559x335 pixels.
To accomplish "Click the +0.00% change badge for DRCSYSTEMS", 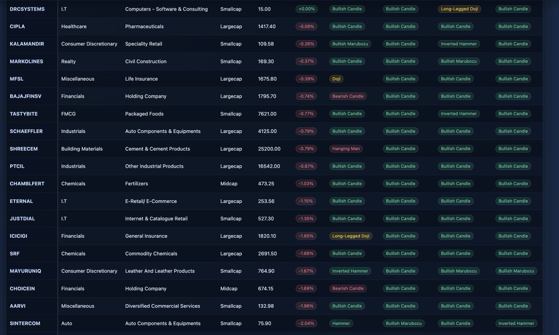I will [307, 9].
